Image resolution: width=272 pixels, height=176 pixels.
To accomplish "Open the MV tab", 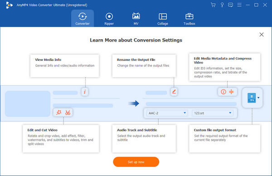I will pyautogui.click(x=136, y=19).
